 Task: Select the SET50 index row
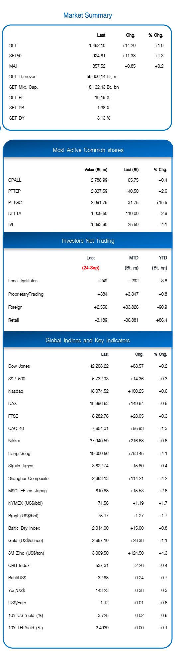[87, 56]
